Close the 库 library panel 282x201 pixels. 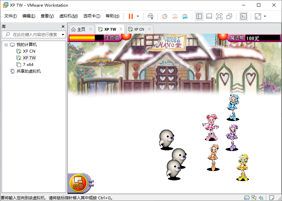pyautogui.click(x=63, y=27)
